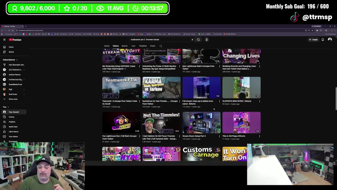Open options menu for Stream Room Setup Part 2
Image resolution: width=337 pixels, height=190 pixels.
click(220, 136)
